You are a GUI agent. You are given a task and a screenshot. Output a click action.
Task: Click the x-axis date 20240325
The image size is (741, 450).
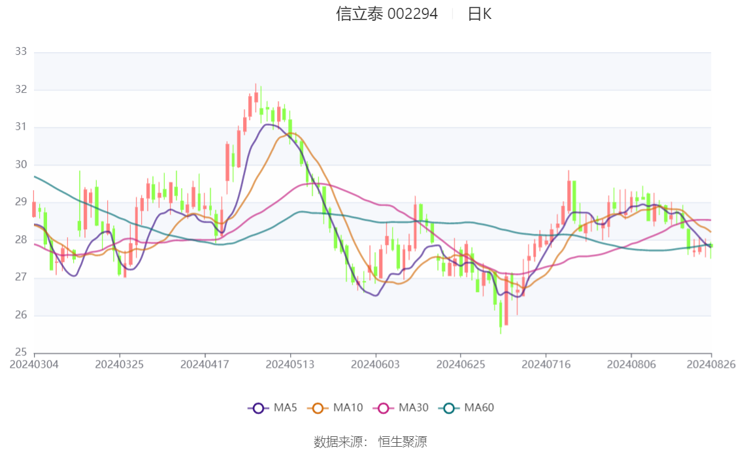point(120,364)
